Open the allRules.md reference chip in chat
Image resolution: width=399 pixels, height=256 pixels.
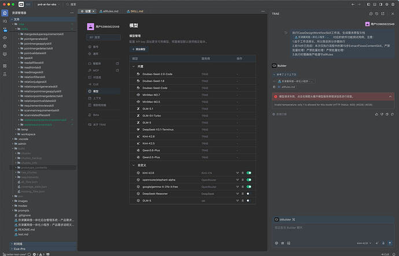pyautogui.click(x=286, y=87)
